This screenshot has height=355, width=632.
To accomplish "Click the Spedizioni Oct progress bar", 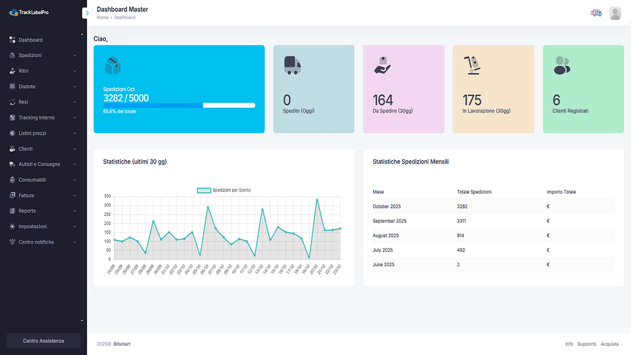I will [179, 105].
